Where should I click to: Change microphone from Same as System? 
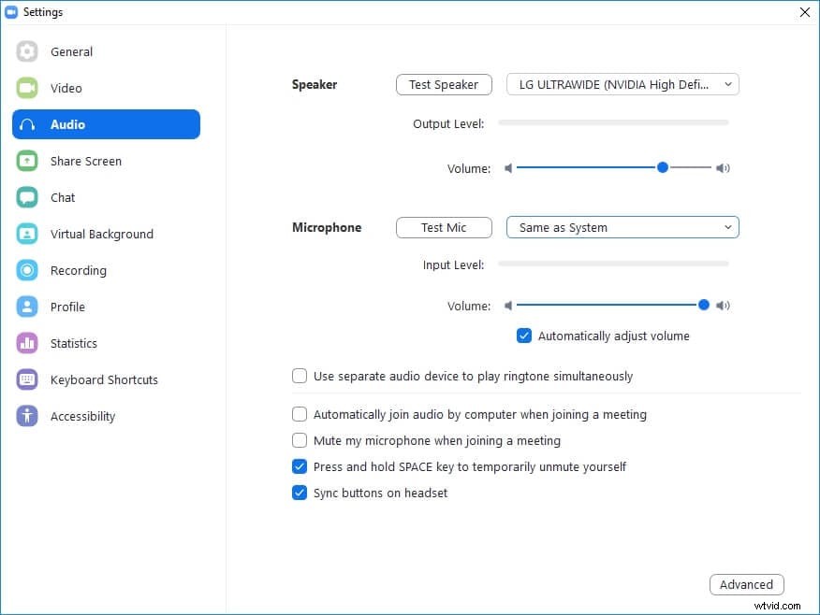(x=622, y=227)
